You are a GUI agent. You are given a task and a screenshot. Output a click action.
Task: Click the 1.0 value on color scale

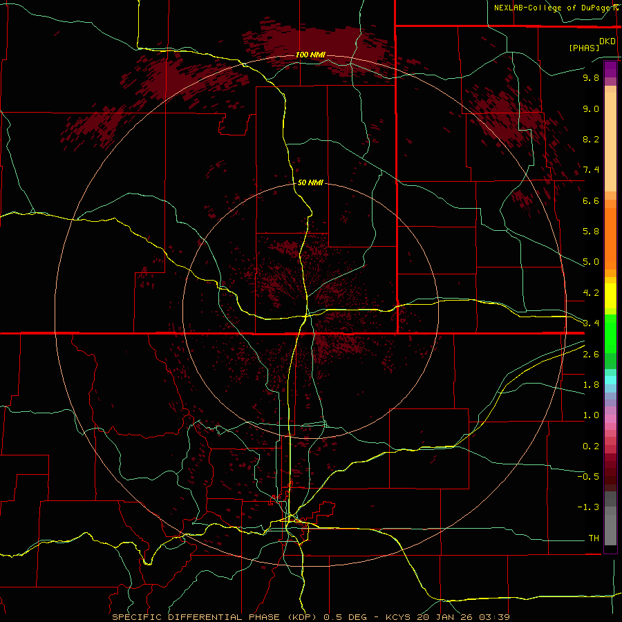[x=591, y=415]
